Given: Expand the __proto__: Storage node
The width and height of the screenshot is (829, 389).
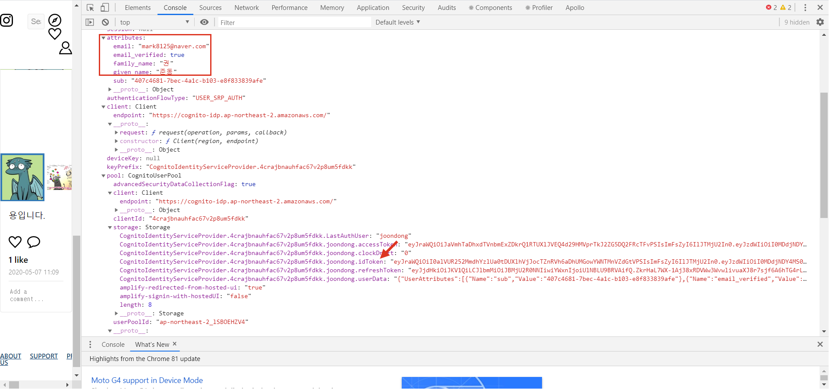Looking at the screenshot, I should (117, 313).
